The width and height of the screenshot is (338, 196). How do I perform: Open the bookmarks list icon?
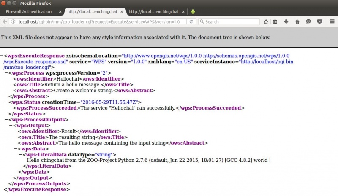point(275,21)
